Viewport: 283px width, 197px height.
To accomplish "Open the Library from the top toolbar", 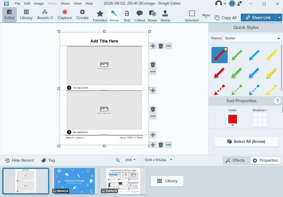I will [x=26, y=15].
